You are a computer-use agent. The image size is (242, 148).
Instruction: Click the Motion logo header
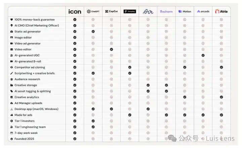[185, 11]
